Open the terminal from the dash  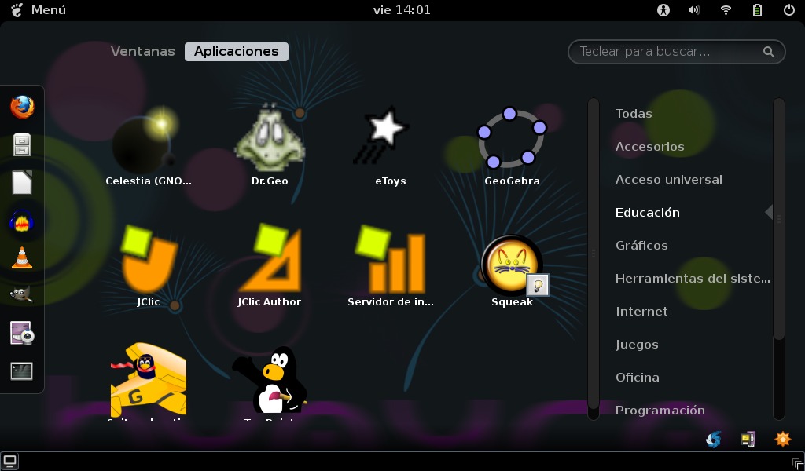point(22,371)
